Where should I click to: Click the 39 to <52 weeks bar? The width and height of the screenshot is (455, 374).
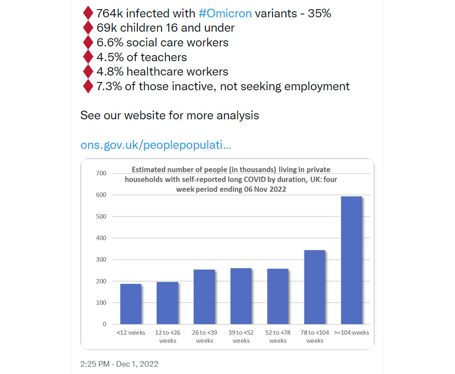(x=241, y=296)
